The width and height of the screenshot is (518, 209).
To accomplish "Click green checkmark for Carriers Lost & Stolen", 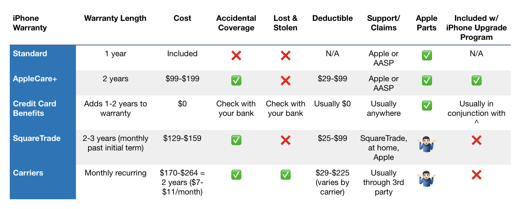I will click(x=285, y=175).
